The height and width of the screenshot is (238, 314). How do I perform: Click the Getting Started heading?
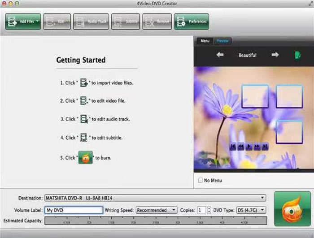click(81, 60)
